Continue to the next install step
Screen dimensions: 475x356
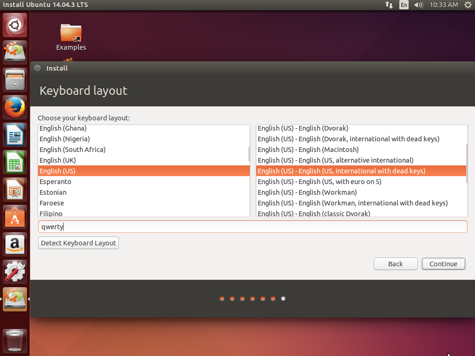(x=443, y=264)
